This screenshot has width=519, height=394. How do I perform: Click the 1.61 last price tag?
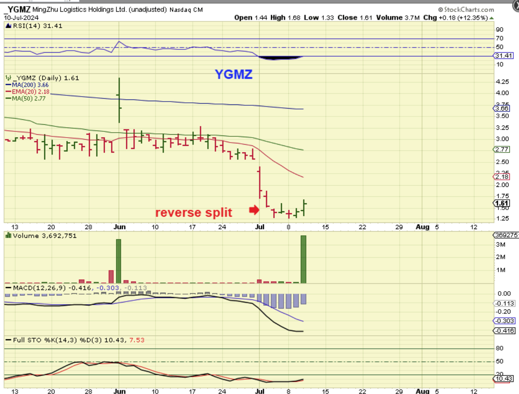click(x=502, y=203)
